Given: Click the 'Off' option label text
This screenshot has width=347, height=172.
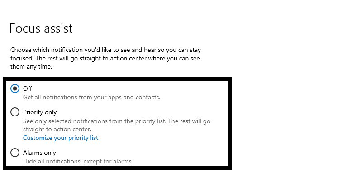Looking at the screenshot, I should [x=28, y=88].
